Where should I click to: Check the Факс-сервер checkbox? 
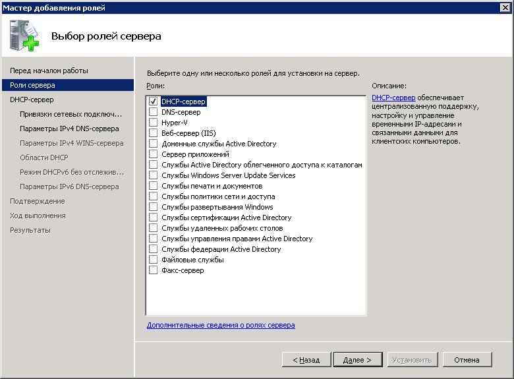pyautogui.click(x=153, y=270)
